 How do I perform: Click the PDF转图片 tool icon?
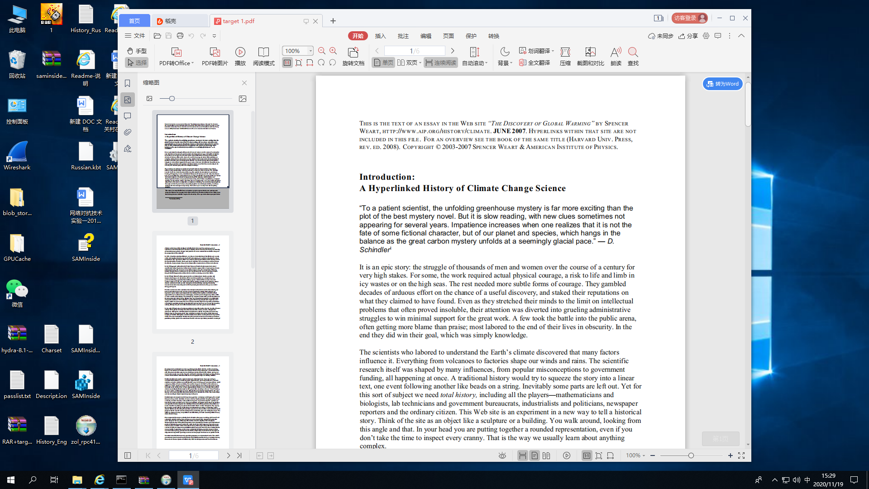215,52
